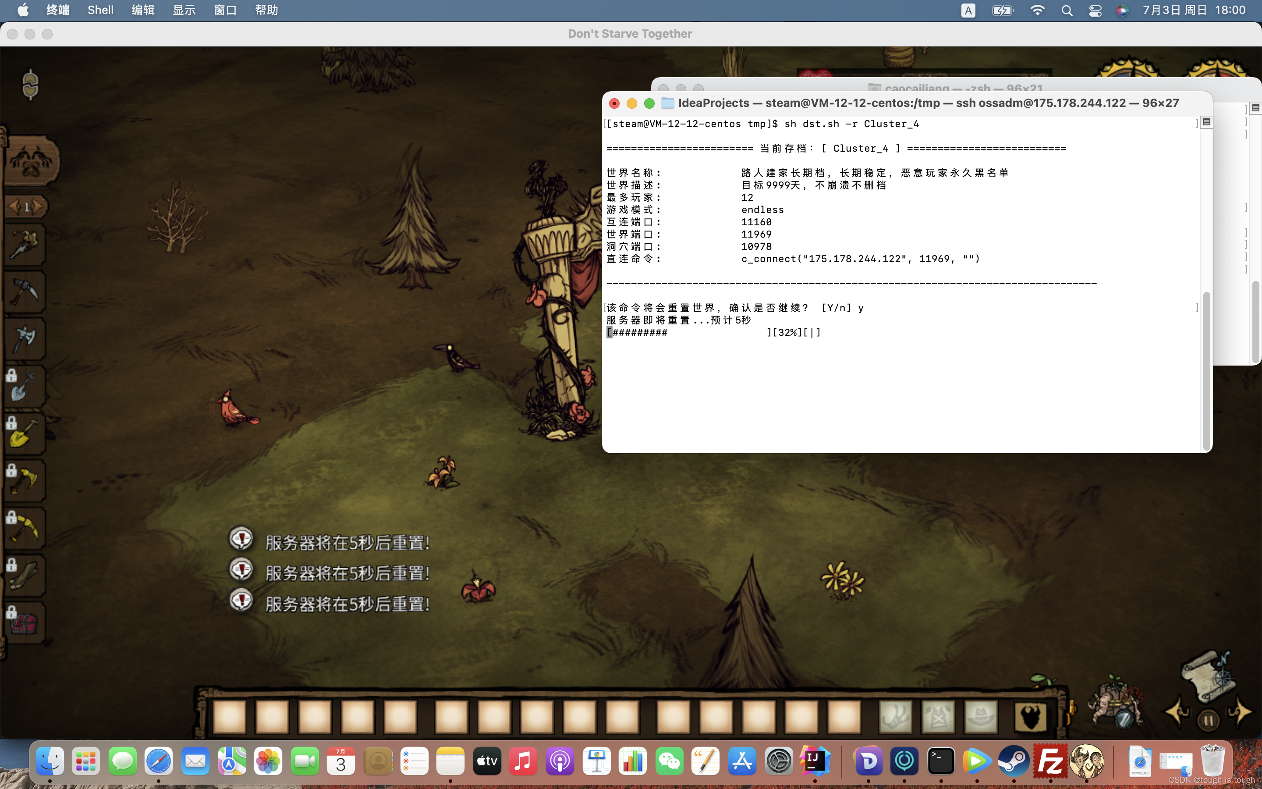Open the Shell menu in the menu bar

100,11
